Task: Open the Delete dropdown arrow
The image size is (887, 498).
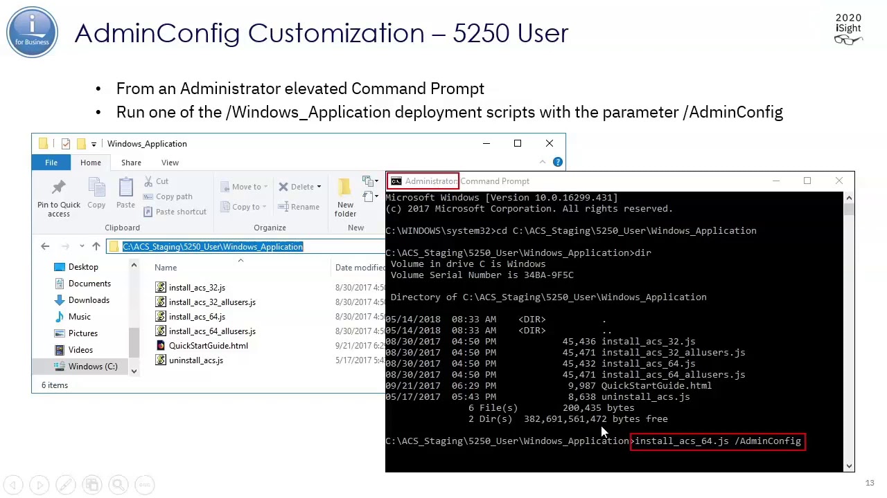Action: pyautogui.click(x=319, y=187)
